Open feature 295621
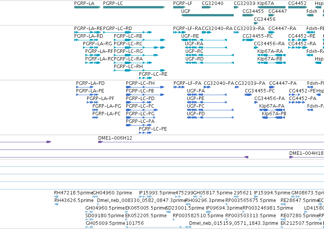Image resolution: width=324 pixels, height=229 pixels. click(x=236, y=197)
